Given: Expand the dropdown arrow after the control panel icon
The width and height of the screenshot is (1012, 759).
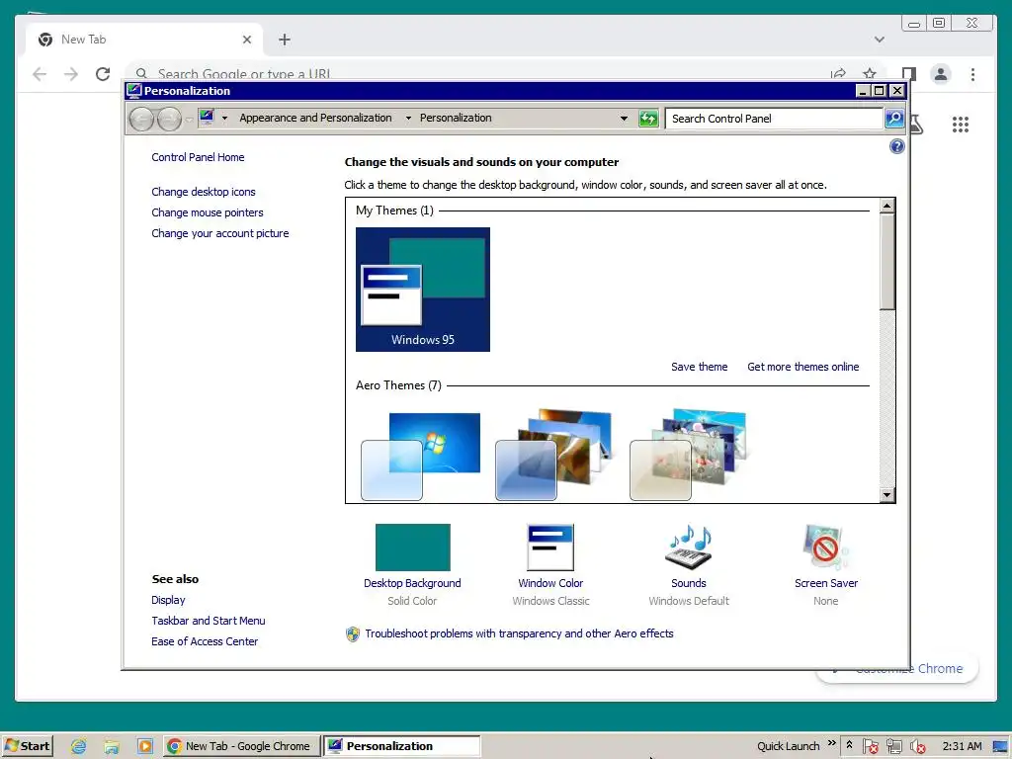Looking at the screenshot, I should pyautogui.click(x=224, y=119).
